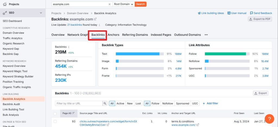Click the SEO key icon in sidebar

pos(5,13)
